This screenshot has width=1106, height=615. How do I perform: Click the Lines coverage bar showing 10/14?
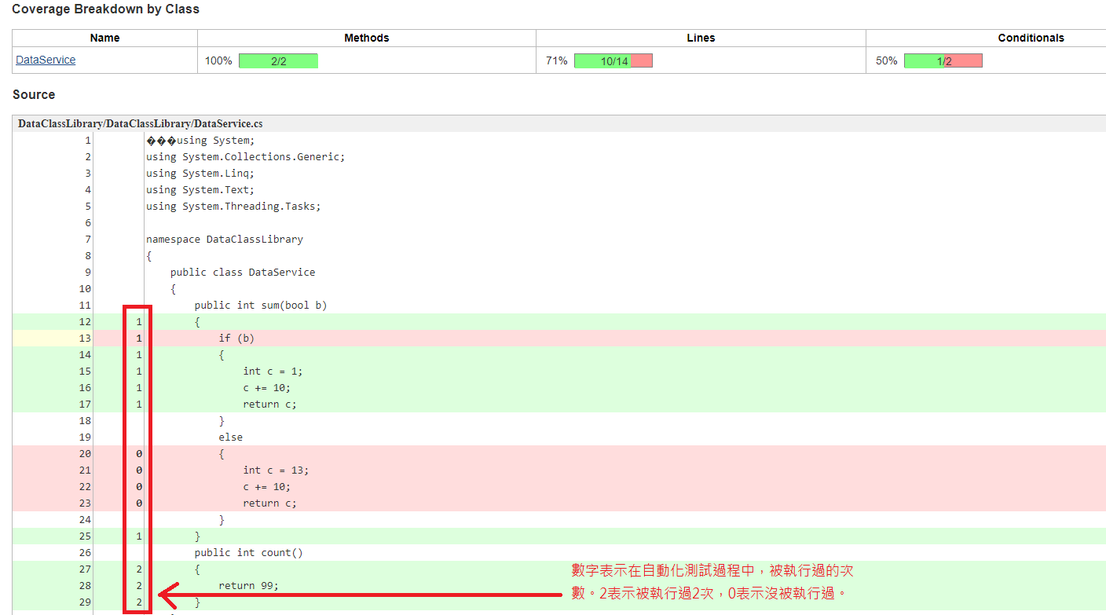(613, 60)
